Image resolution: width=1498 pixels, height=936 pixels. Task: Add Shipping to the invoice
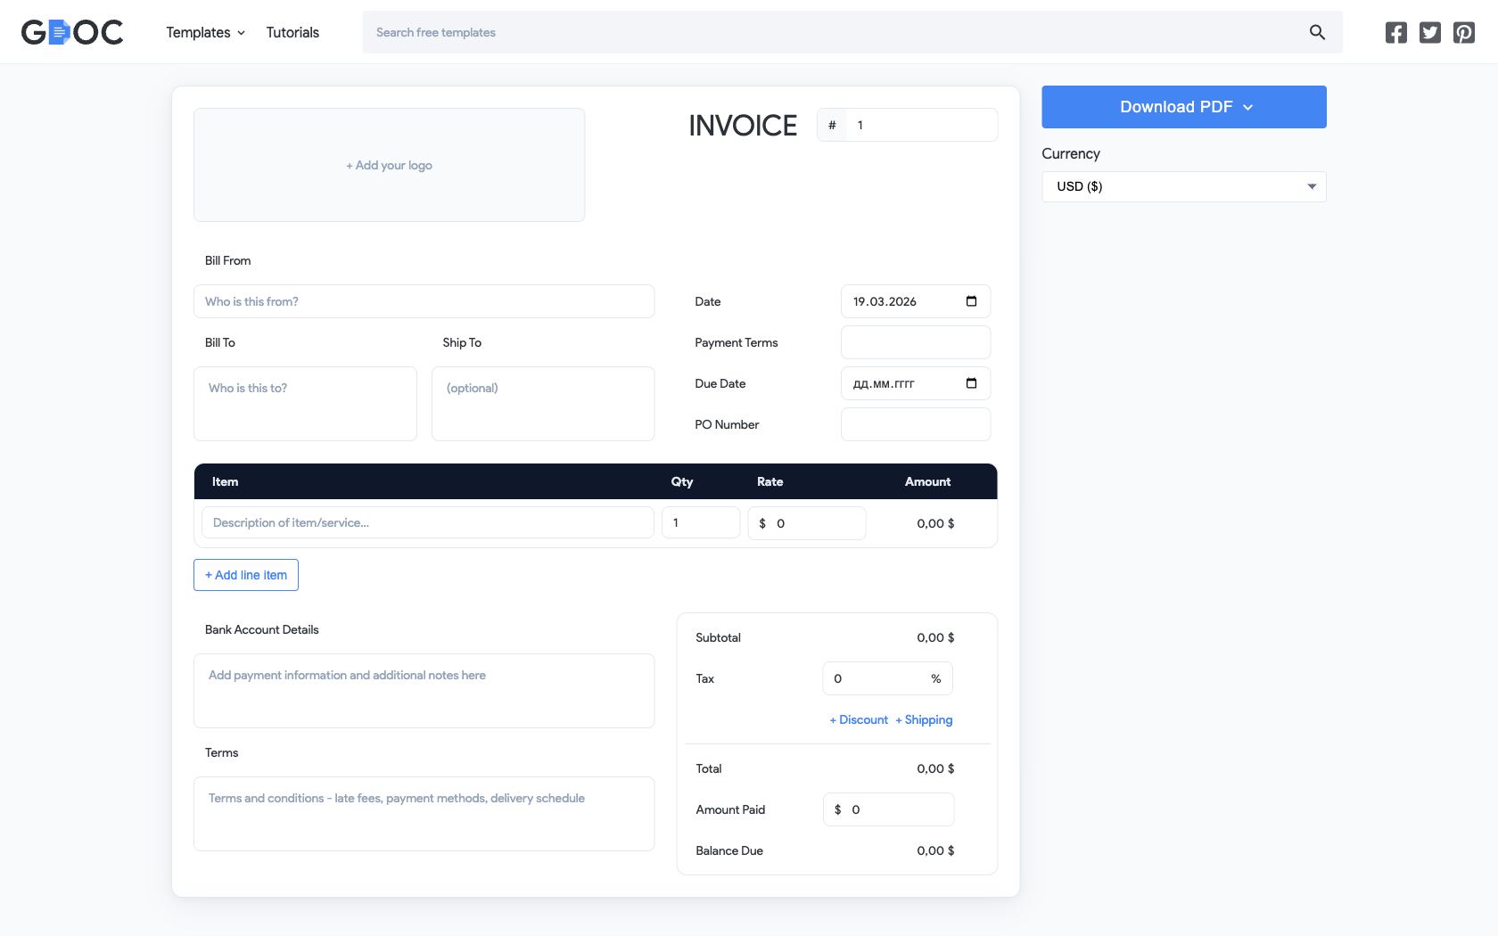click(x=924, y=719)
